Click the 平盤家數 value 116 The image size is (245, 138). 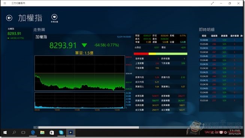[157, 68]
